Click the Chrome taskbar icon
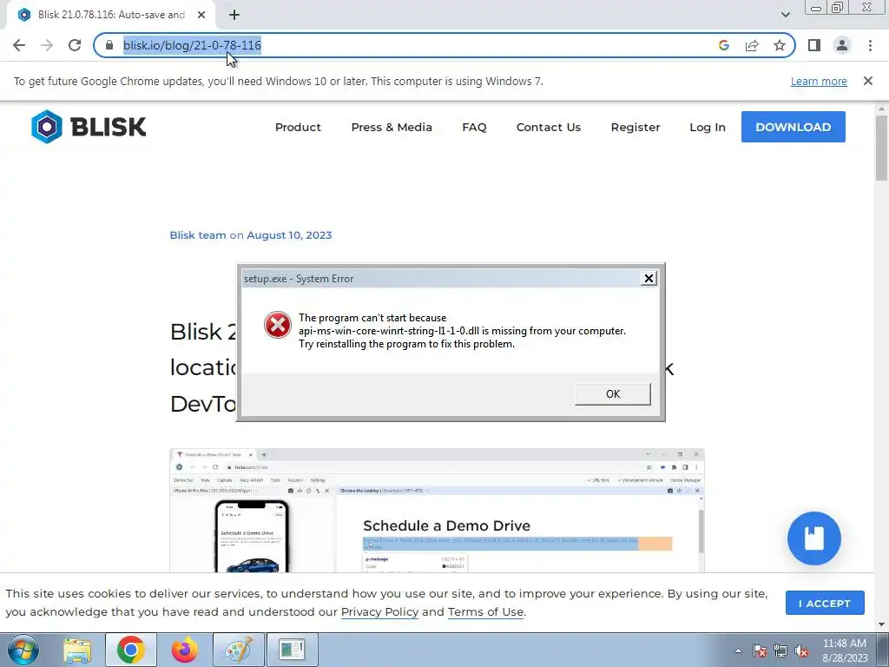The image size is (889, 667). click(x=131, y=650)
